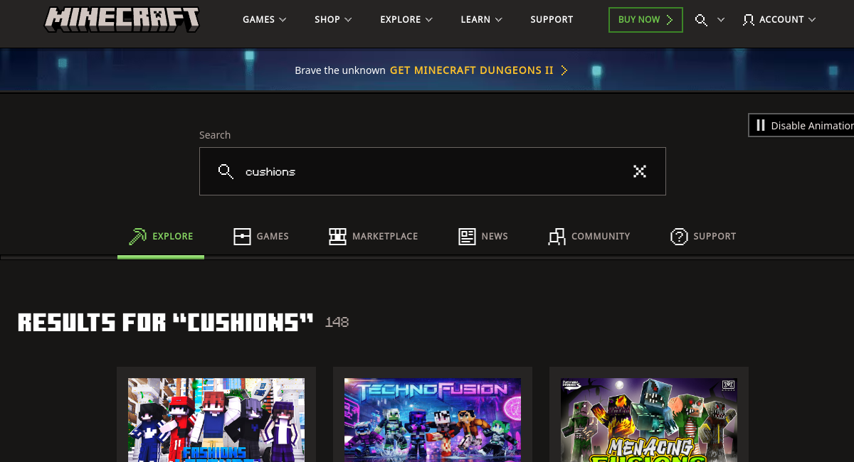Open the header search magnifier icon
The width and height of the screenshot is (854, 462).
coord(701,20)
